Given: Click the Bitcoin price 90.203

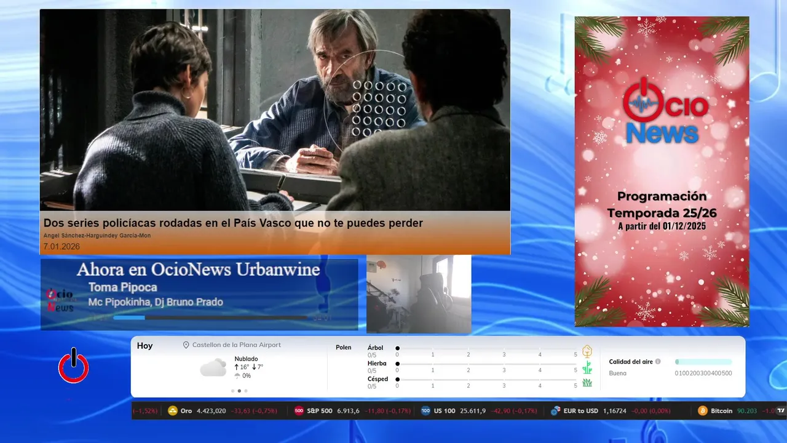Looking at the screenshot, I should 747,411.
